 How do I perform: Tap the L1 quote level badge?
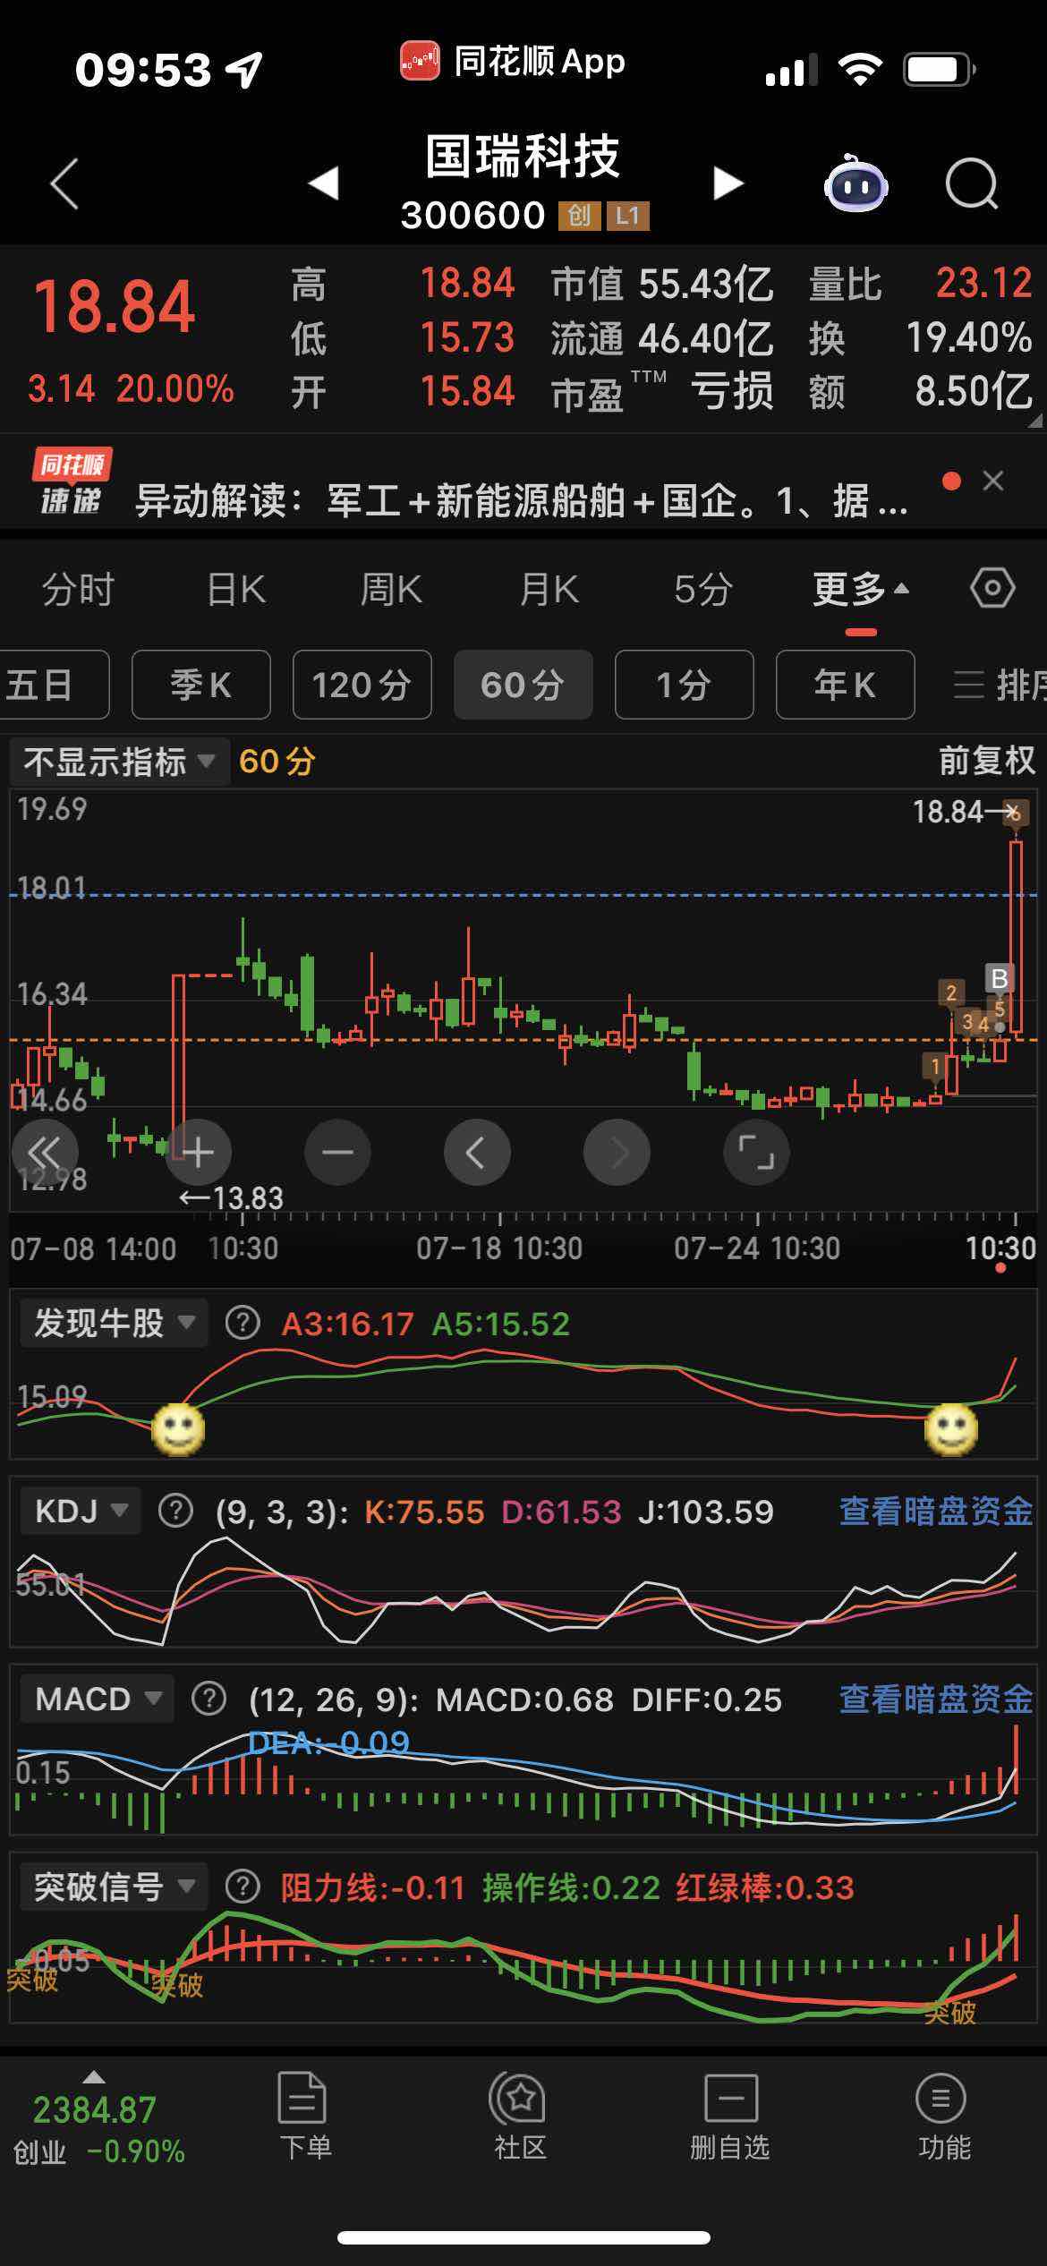pyautogui.click(x=628, y=216)
